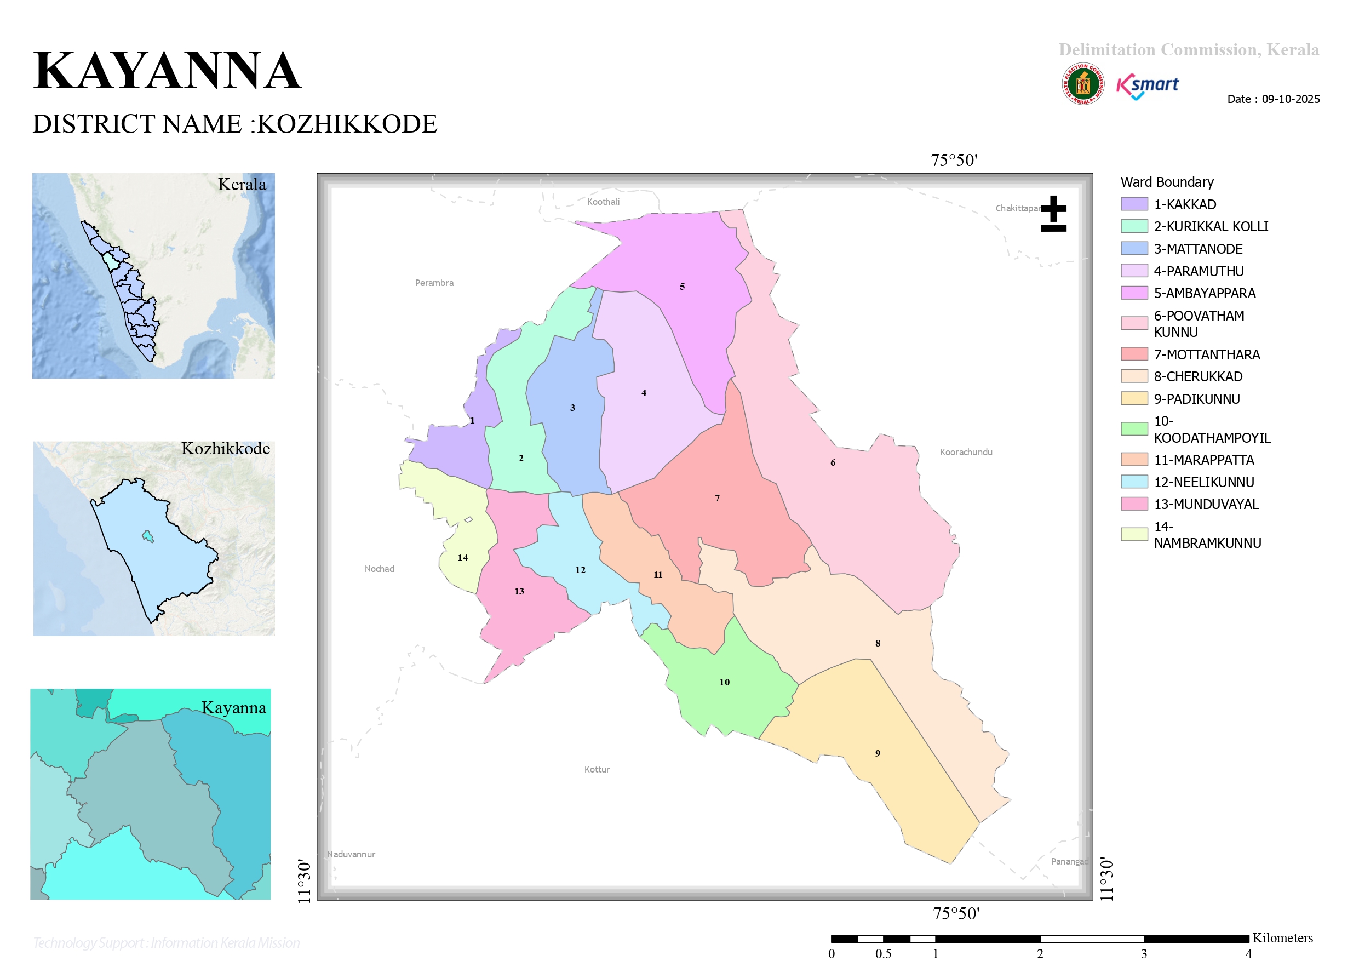The height and width of the screenshot is (961, 1359).
Task: Click the Naduvannur neighbor label
Action: (x=351, y=854)
